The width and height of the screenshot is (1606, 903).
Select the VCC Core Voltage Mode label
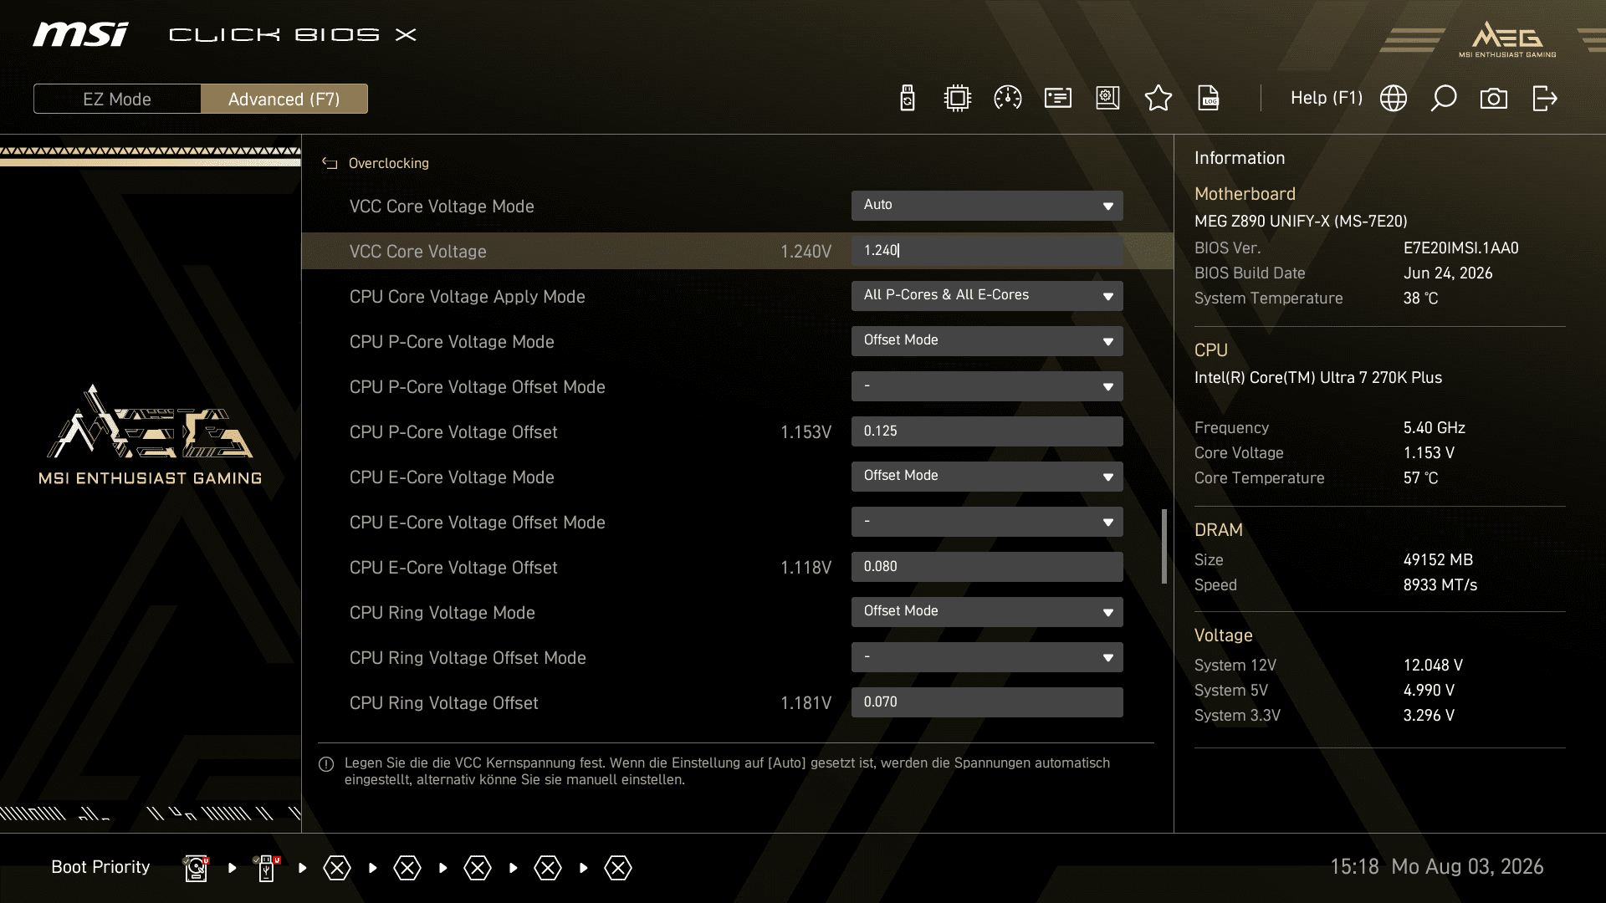coord(442,207)
